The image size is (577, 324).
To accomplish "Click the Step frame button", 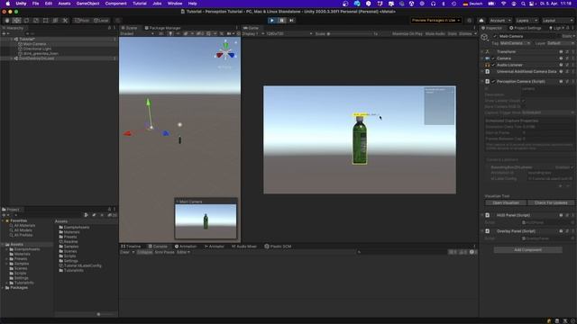I will [x=291, y=21].
